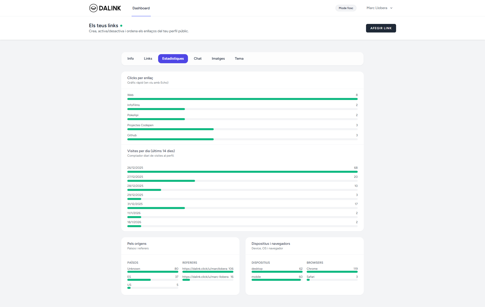Switch to the Imatges tab
The width and height of the screenshot is (485, 307).
tap(218, 58)
